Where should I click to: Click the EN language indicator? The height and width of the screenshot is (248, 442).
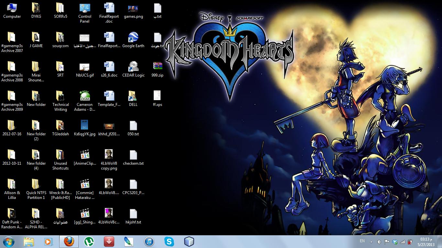click(362, 241)
